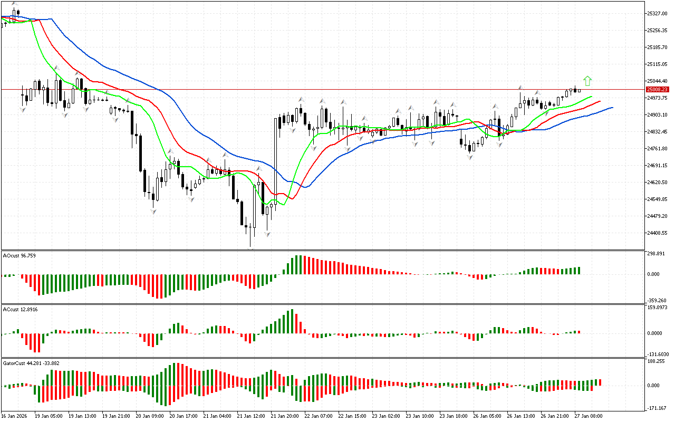The height and width of the screenshot is (422, 675).
Task: Click the up fractal above the top-left candle
Action: (x=14, y=4)
